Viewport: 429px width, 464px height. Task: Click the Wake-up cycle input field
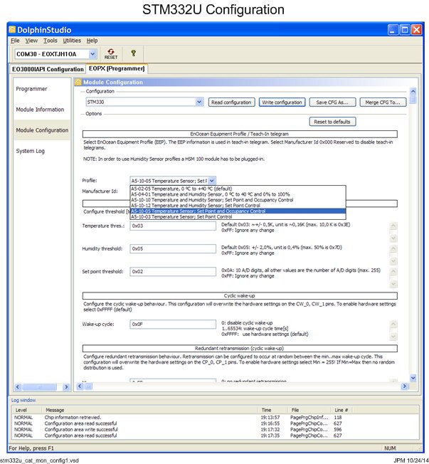(173, 324)
